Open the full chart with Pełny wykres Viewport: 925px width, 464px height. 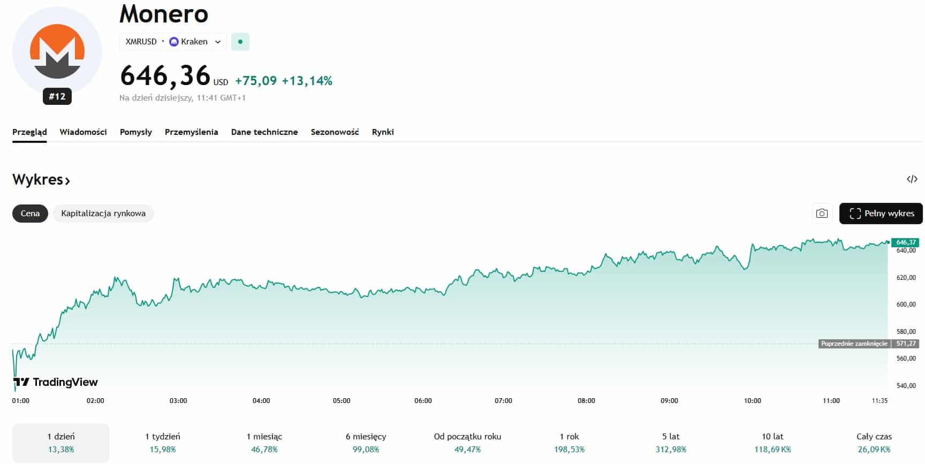pos(881,214)
